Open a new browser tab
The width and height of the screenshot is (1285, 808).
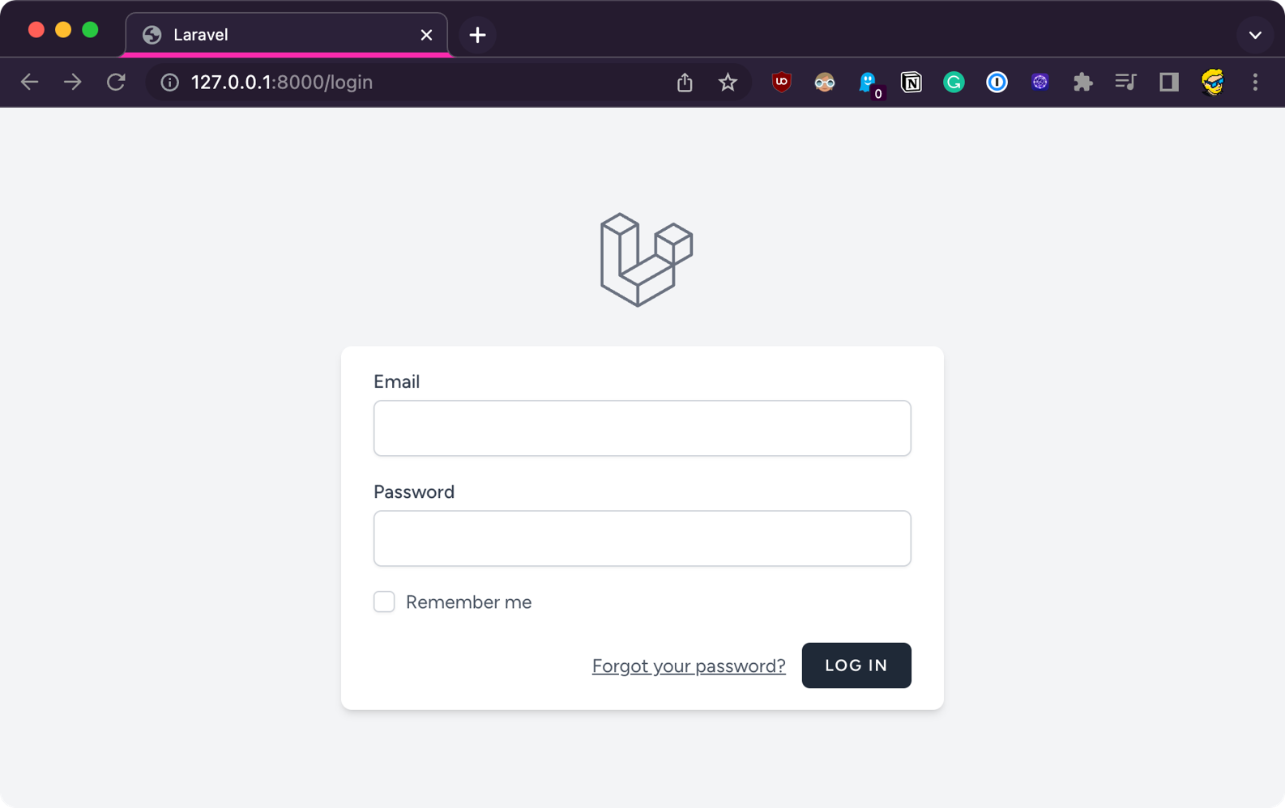point(477,35)
